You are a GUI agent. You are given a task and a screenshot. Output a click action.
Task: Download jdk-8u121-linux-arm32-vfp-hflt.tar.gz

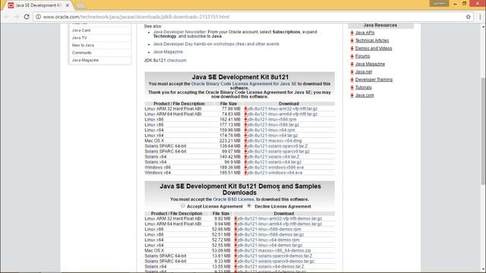[282, 108]
